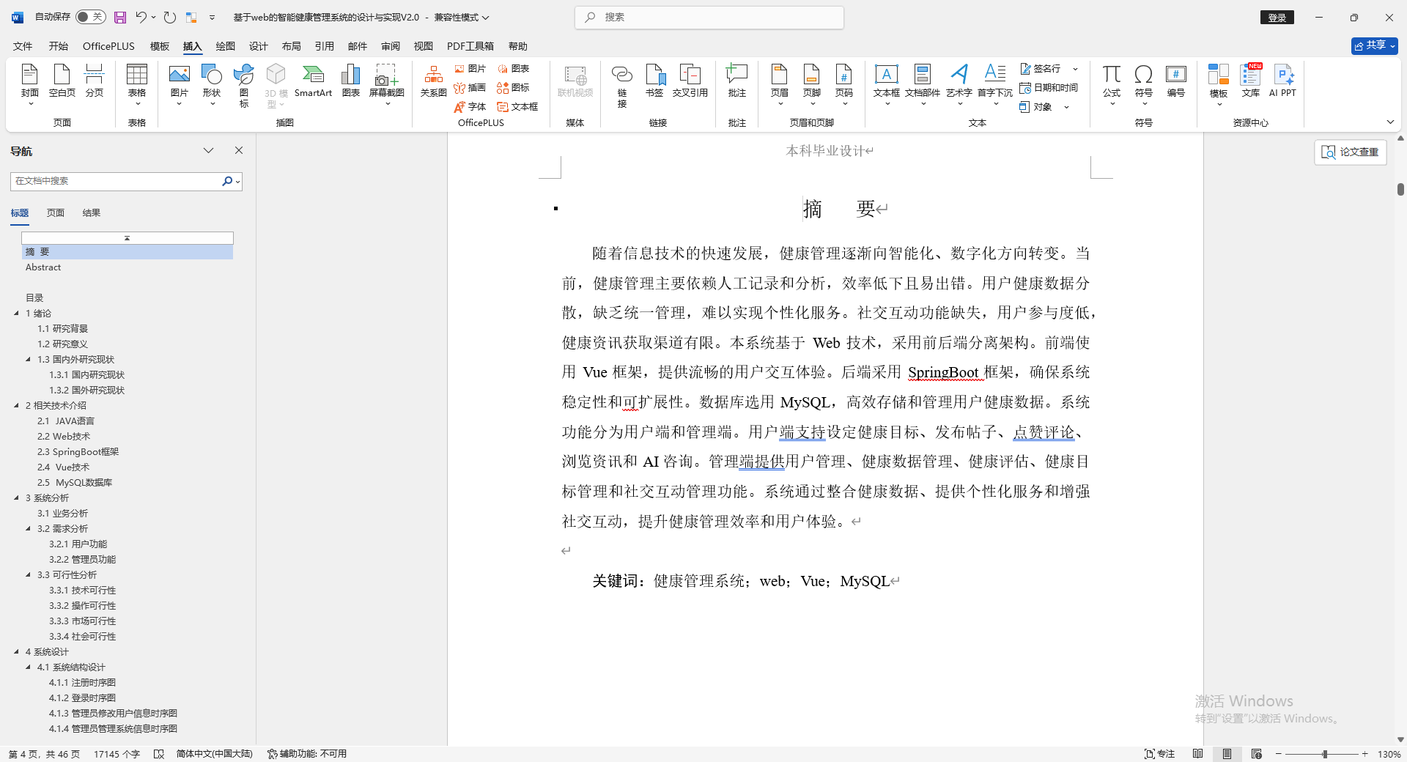Image resolution: width=1407 pixels, height=762 pixels.
Task: Collapse the '1 绪论' heading in navigation
Action: pos(16,313)
